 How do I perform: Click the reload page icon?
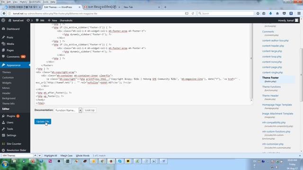[193, 14]
